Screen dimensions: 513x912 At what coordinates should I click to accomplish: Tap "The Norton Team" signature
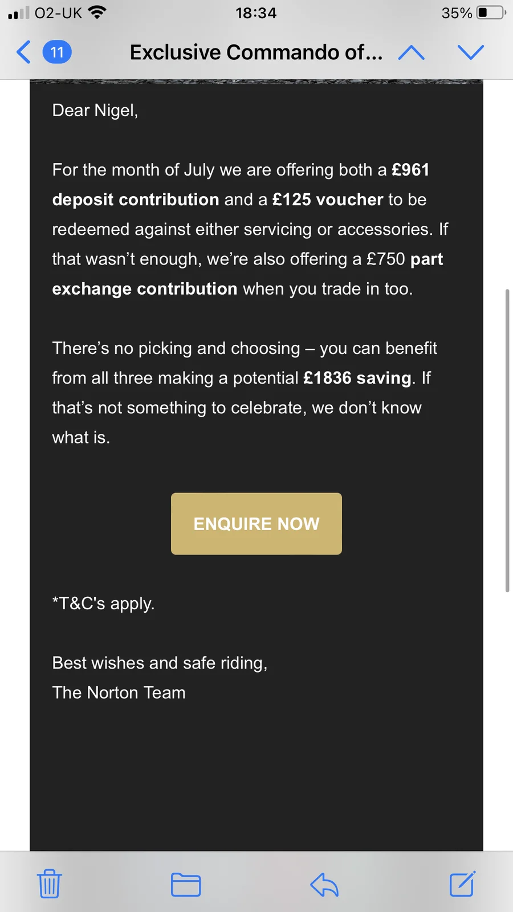tap(119, 693)
